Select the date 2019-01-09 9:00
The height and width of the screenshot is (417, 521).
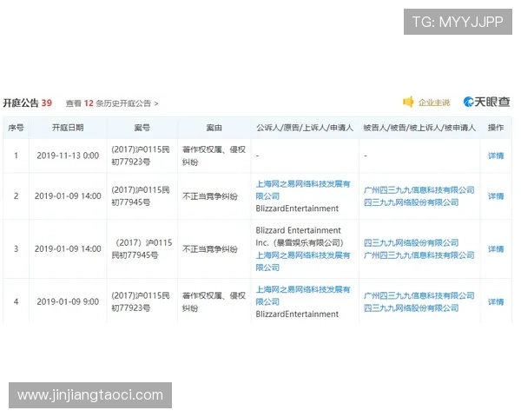pyautogui.click(x=68, y=302)
